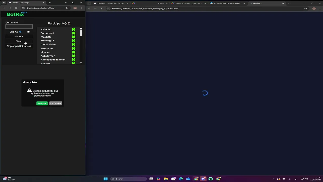The height and width of the screenshot is (182, 323).
Task: Click the participants list scrollbar thumb
Action: point(81,33)
